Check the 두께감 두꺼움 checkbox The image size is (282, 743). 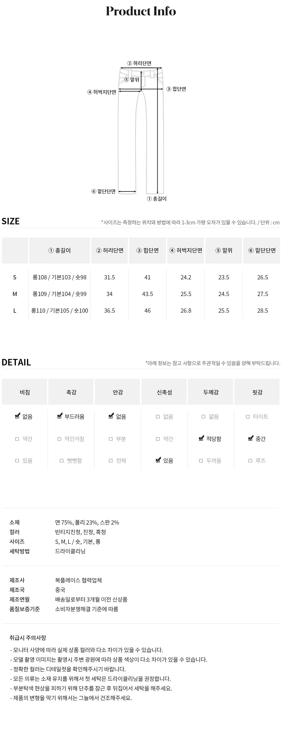click(x=201, y=461)
